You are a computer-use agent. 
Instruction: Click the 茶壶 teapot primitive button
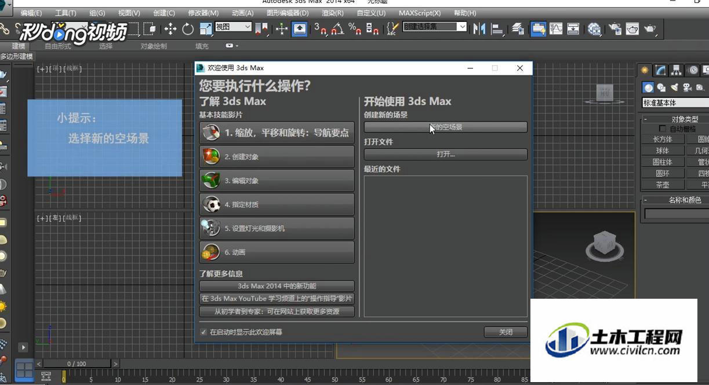(663, 185)
